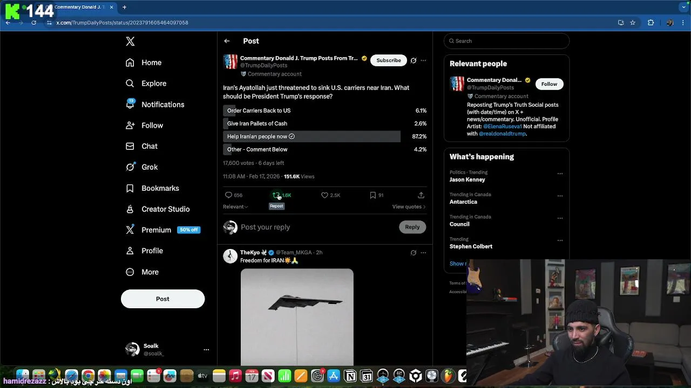Close the Commentary Donald J. Trump tab
Screen dimensions: 691x388
pos(112,7)
